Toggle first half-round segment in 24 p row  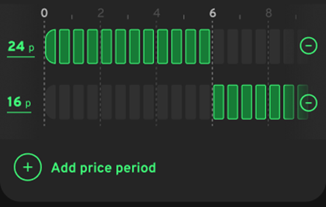pos(50,47)
